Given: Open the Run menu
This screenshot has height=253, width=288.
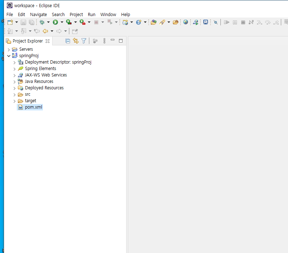Looking at the screenshot, I should [92, 15].
